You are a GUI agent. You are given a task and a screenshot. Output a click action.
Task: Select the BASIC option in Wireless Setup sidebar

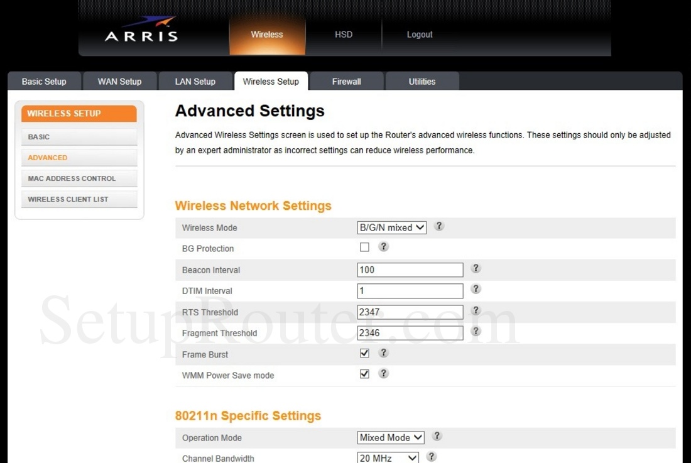coord(79,136)
